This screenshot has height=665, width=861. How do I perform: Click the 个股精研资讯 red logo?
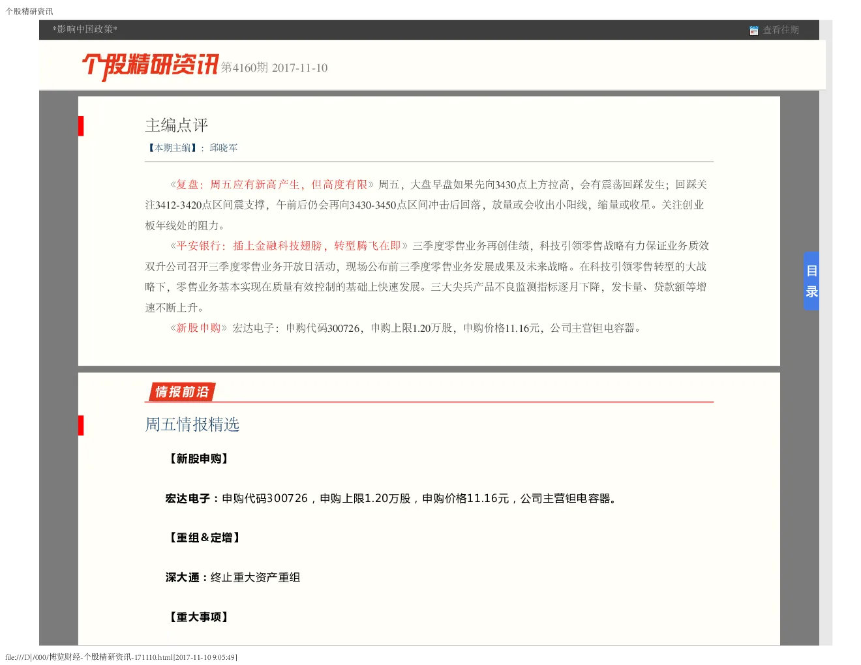click(150, 66)
